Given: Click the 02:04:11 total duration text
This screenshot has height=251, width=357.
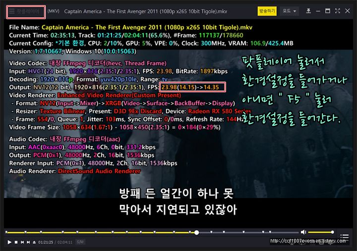Looking at the screenshot, I should point(64,243).
